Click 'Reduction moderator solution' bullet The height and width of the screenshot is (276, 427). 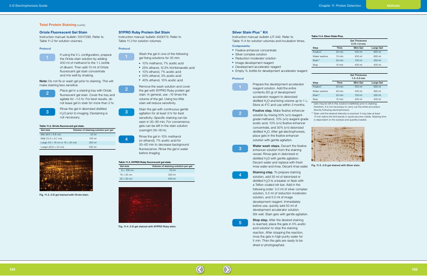click(256, 59)
